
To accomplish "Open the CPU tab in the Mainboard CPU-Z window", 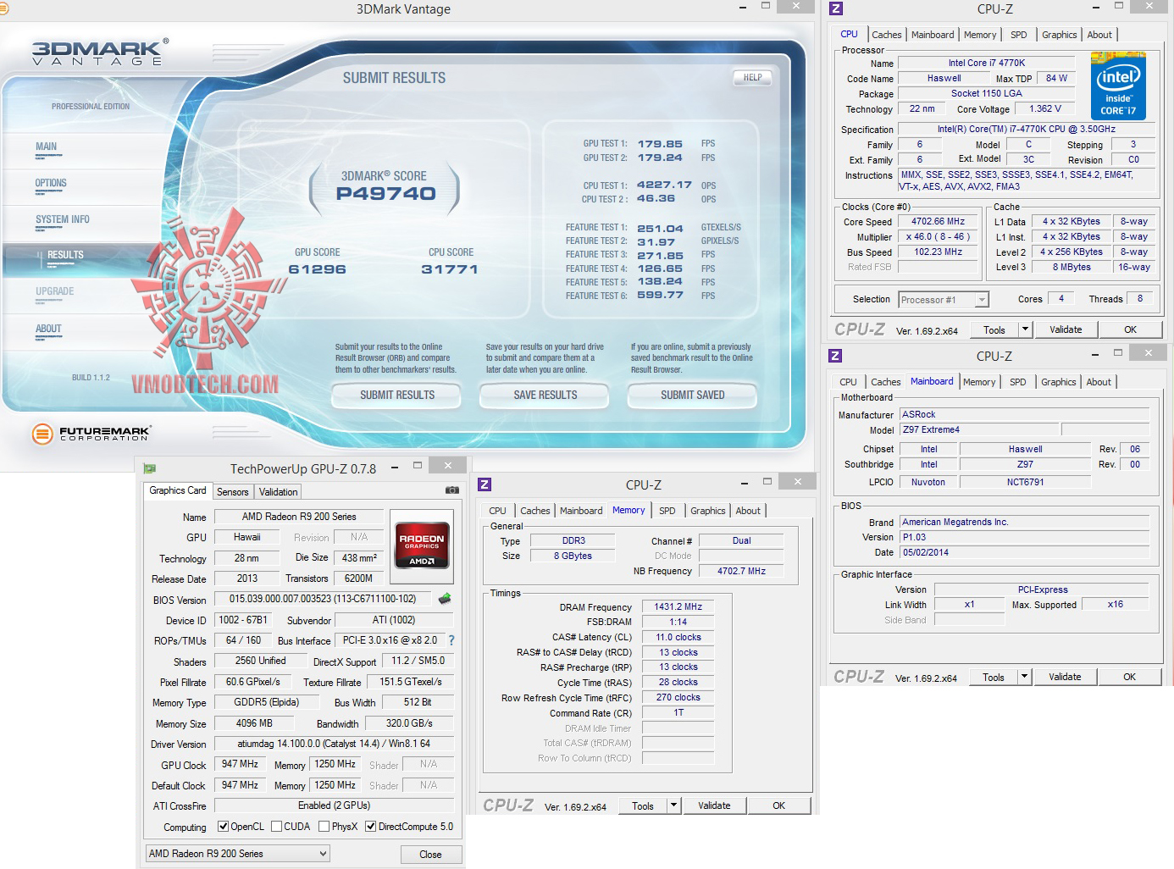I will [x=848, y=382].
